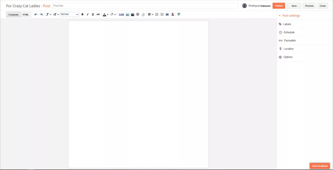Toggle underline formatting
Viewport: 333px width, 170px height.
93,14
